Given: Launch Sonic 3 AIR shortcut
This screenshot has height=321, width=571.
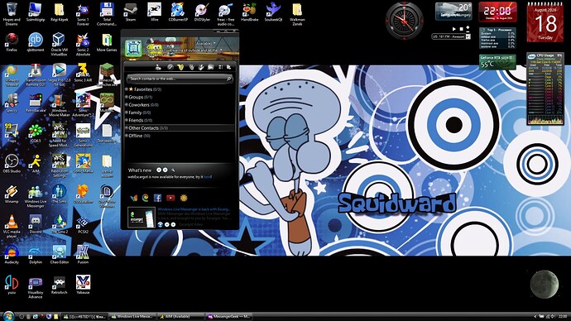Looking at the screenshot, I should click(x=83, y=73).
